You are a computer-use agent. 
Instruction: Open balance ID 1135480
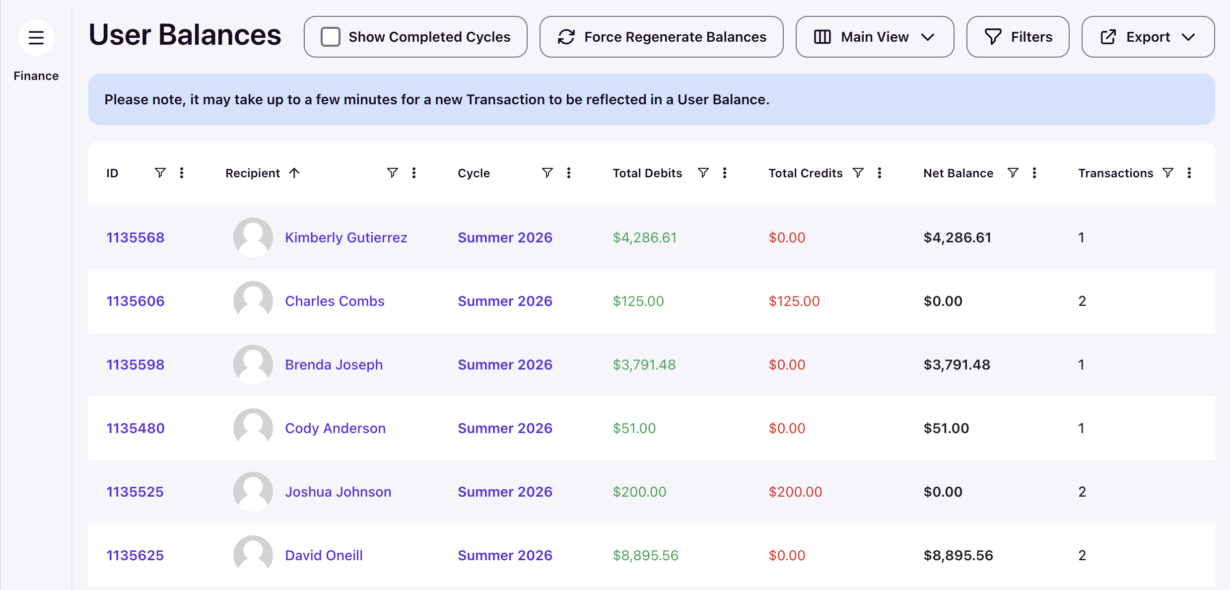coord(136,428)
